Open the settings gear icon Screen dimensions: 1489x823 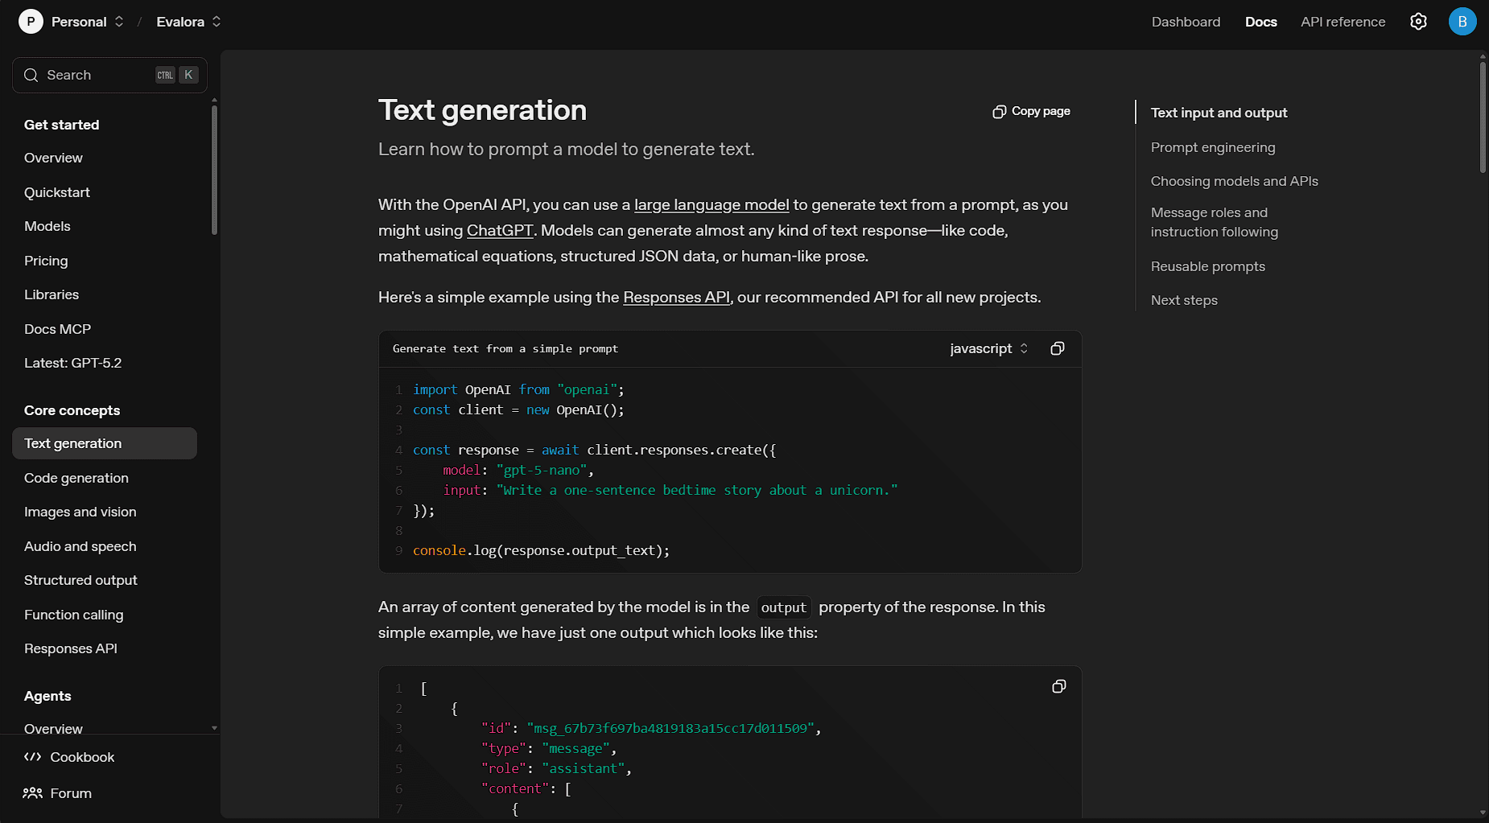1418,22
